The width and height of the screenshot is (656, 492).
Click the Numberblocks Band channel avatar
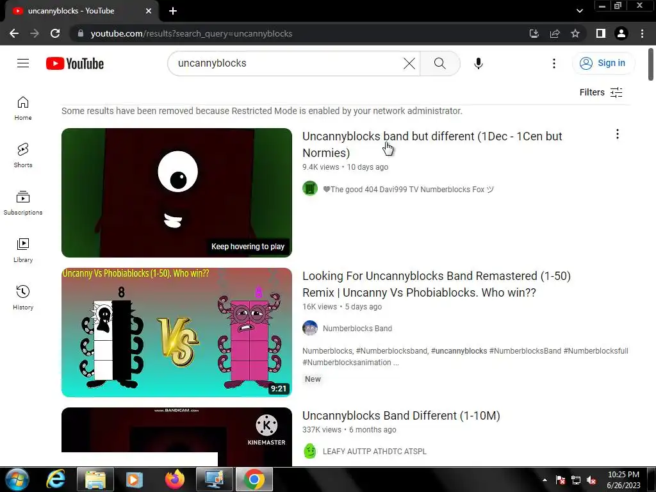tap(310, 328)
